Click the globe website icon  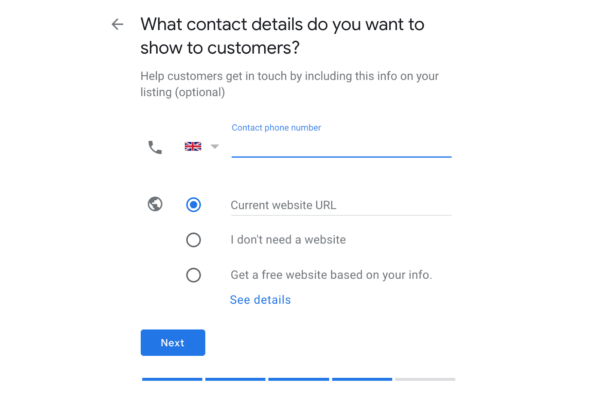tap(155, 204)
